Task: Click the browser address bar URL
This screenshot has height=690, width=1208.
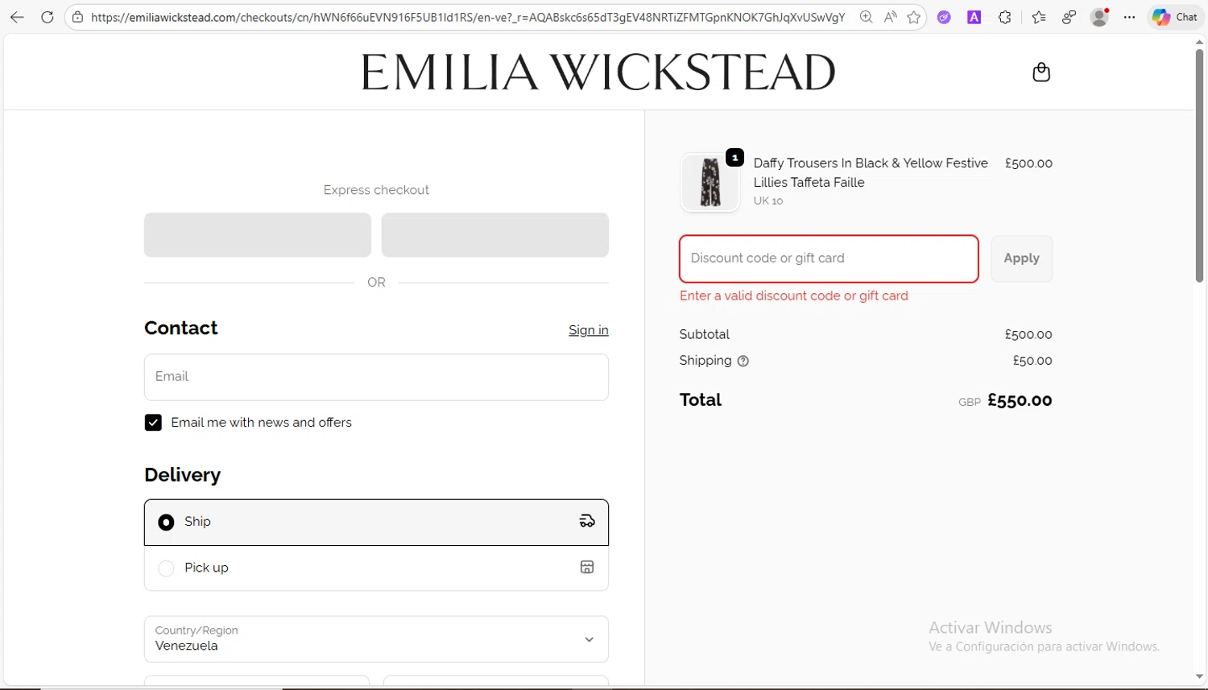Action: click(x=467, y=17)
